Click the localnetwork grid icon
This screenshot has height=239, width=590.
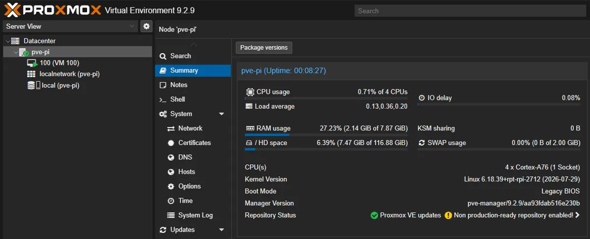(31, 74)
